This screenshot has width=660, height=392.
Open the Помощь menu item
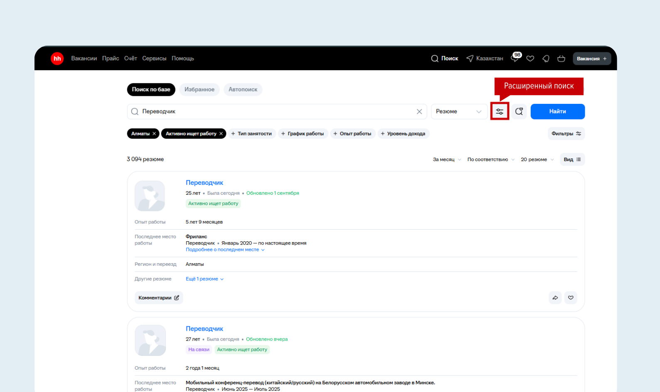click(183, 59)
